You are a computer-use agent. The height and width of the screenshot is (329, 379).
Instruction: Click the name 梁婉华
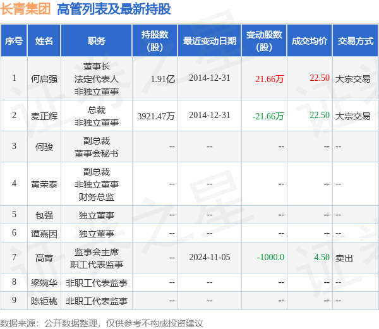[x=44, y=283]
